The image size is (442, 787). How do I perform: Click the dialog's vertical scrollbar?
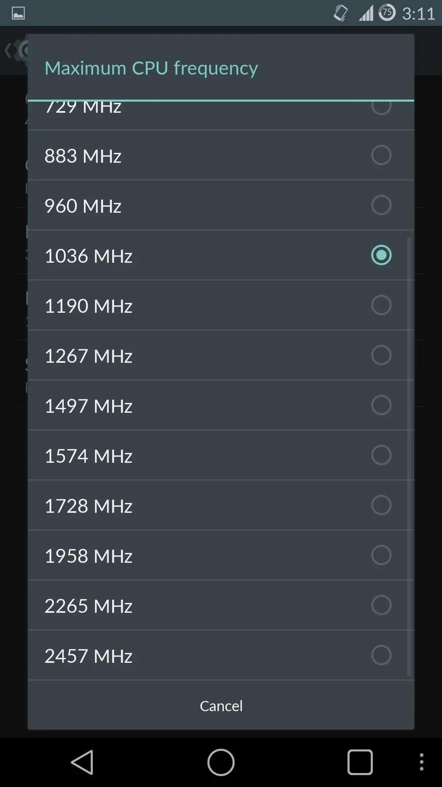coord(409,456)
